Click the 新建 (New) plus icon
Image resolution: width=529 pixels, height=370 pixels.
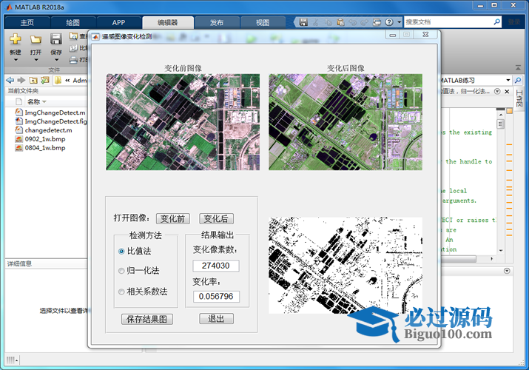tap(16, 39)
